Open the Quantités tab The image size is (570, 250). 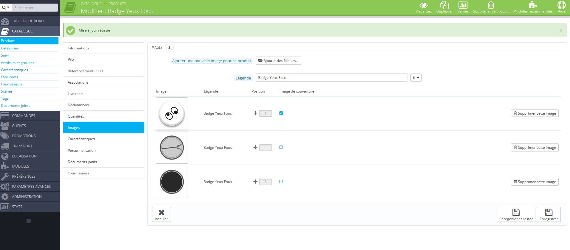coord(104,116)
